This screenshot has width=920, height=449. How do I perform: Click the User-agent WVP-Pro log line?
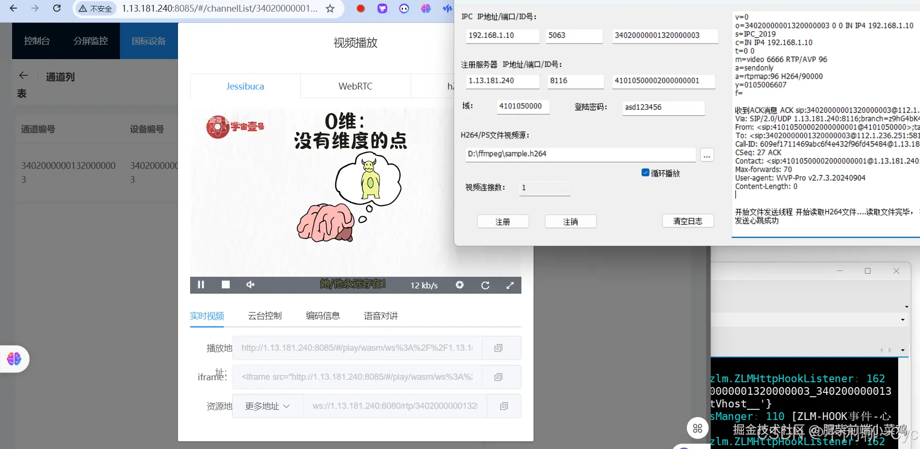(800, 178)
